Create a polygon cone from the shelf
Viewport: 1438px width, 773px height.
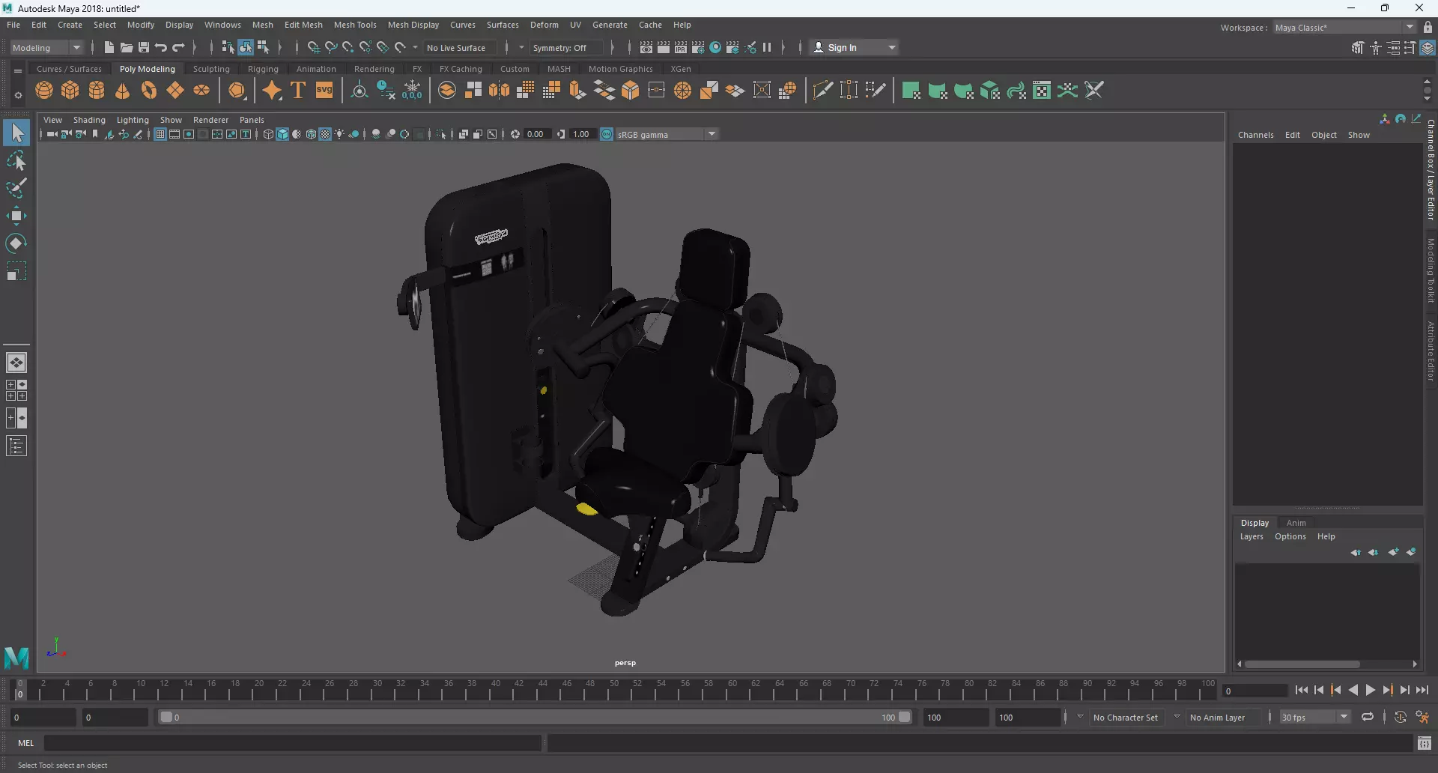(x=123, y=91)
